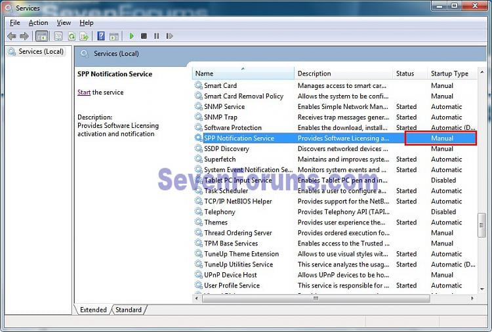Open the View menu
Image resolution: width=492 pixels, height=332 pixels.
coord(64,23)
